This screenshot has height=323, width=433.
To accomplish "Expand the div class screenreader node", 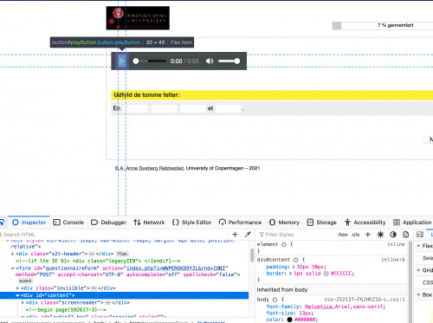I will point(23,302).
